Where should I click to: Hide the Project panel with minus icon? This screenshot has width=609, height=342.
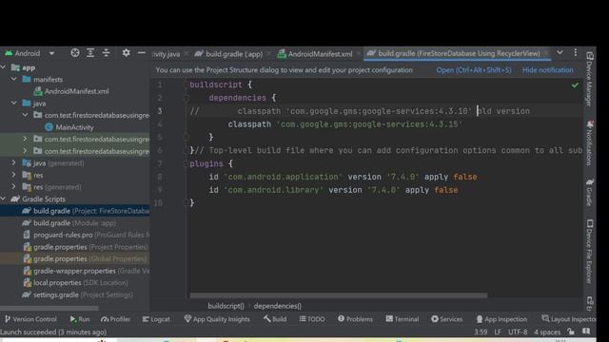[x=142, y=53]
